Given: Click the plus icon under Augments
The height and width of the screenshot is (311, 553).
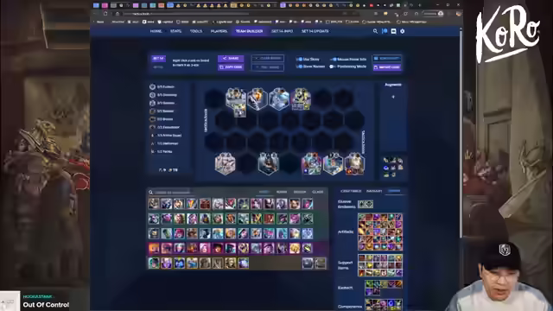Looking at the screenshot, I should click(393, 97).
